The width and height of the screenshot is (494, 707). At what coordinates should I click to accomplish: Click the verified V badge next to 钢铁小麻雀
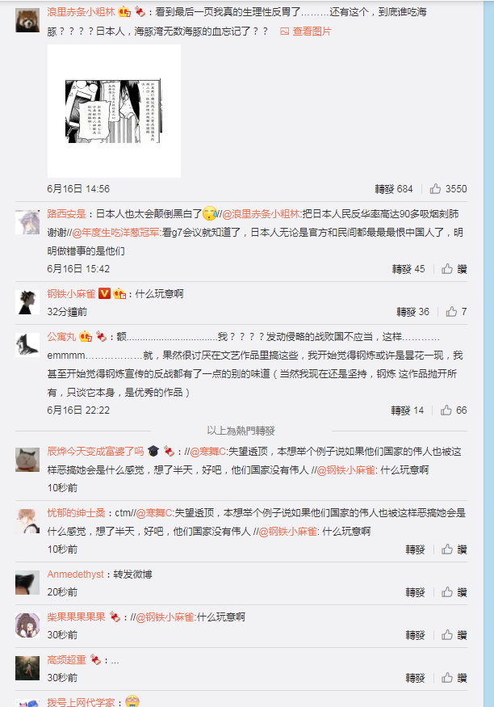[x=104, y=294]
